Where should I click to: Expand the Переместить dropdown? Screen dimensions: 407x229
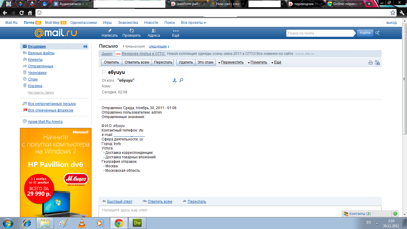pos(231,62)
